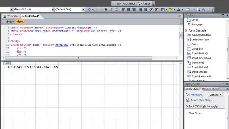Screen dimensions: 229x129
Task: Click the Insert Hyperlink globe icon
Action: tap(204, 10)
